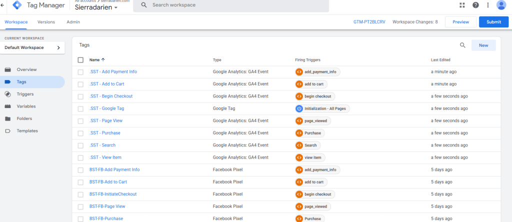Click the Initialization - All Pages trigger chip
This screenshot has height=222, width=512.
[322, 108]
